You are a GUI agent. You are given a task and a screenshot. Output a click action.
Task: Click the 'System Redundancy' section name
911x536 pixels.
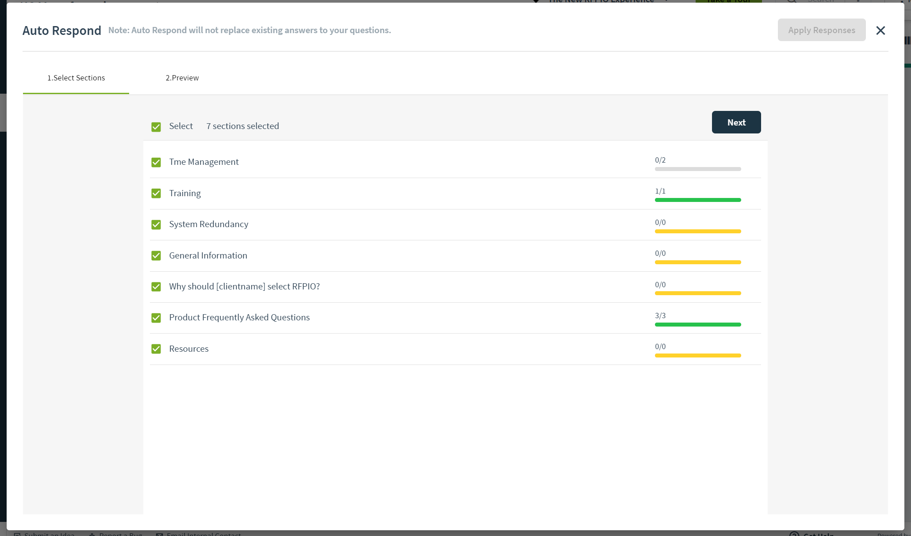(x=209, y=224)
